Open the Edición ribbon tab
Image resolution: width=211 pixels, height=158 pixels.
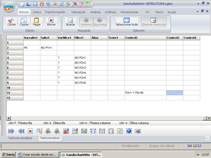[24, 12]
